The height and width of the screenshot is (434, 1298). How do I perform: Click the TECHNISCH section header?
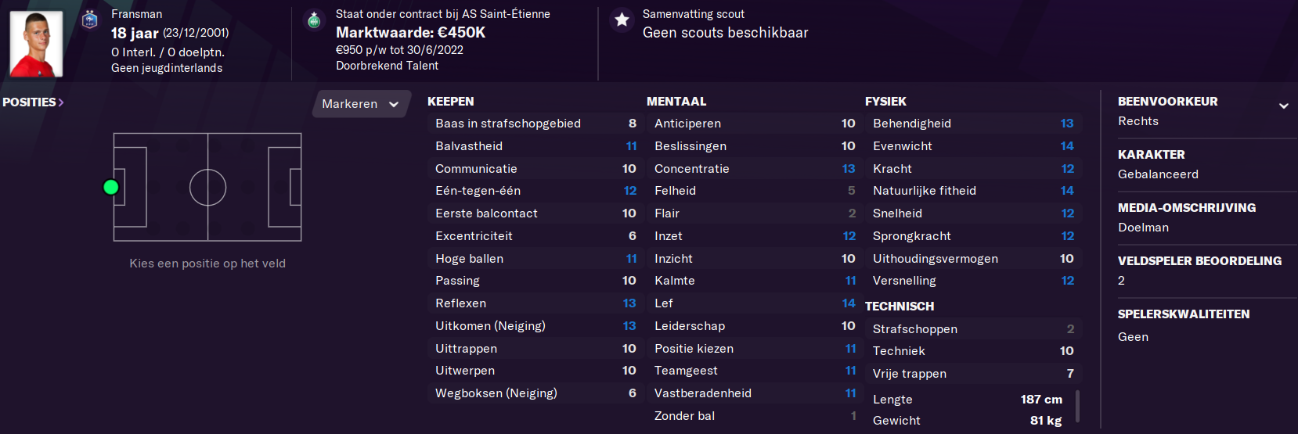click(900, 307)
